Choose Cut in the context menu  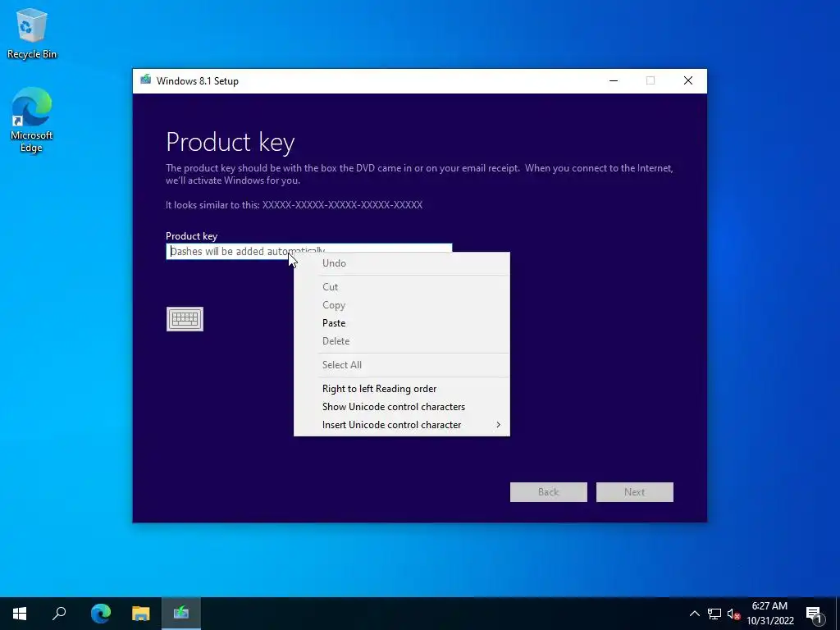(x=402, y=286)
